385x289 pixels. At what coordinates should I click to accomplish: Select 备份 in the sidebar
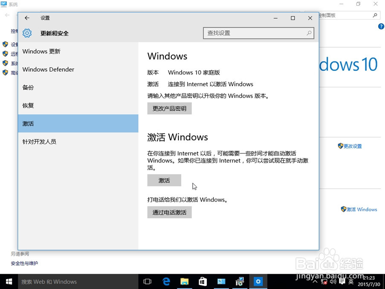78,87
